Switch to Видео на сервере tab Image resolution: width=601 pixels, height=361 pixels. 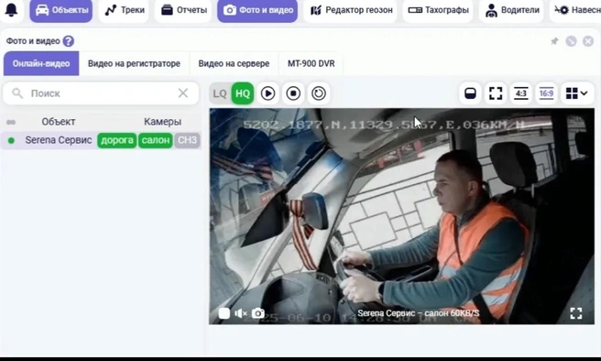pyautogui.click(x=234, y=63)
